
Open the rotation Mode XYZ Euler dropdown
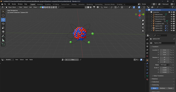click(165, 65)
